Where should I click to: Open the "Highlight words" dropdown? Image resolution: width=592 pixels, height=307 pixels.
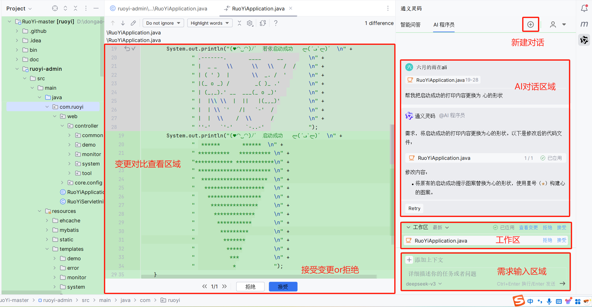[x=210, y=23]
